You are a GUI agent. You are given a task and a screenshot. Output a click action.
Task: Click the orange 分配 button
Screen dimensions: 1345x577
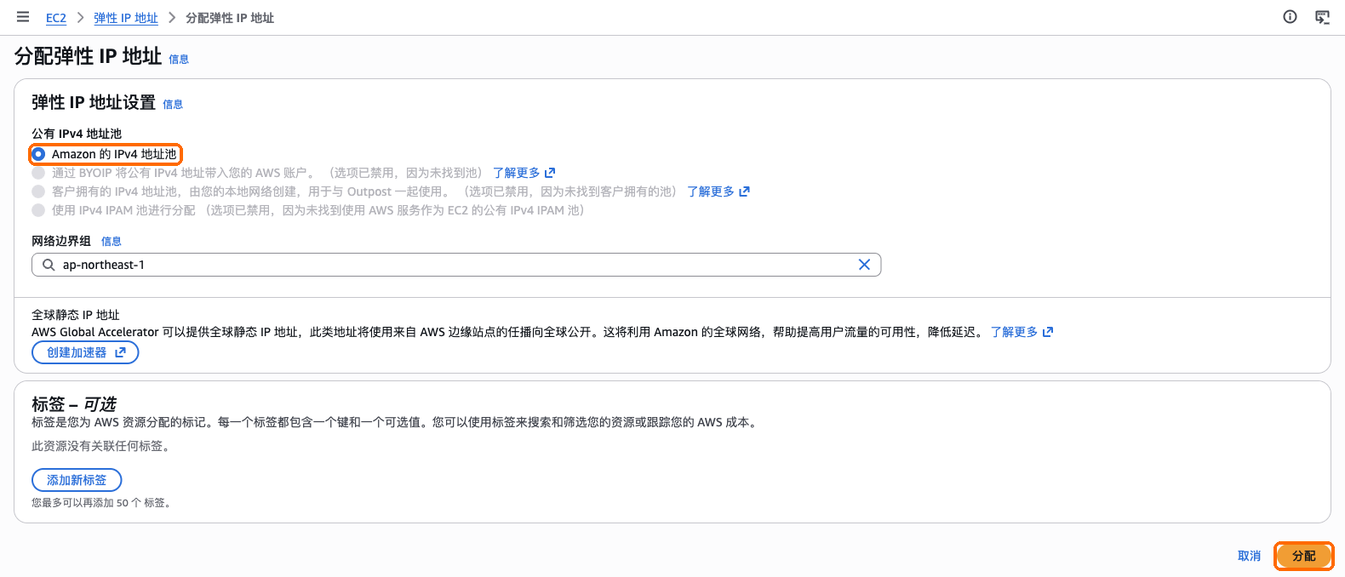(1303, 556)
